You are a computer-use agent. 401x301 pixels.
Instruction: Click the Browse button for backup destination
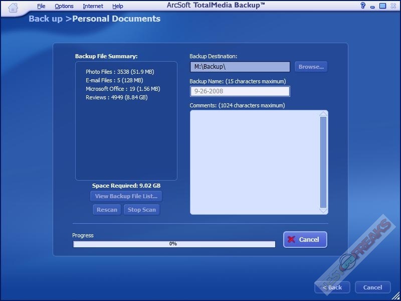311,67
